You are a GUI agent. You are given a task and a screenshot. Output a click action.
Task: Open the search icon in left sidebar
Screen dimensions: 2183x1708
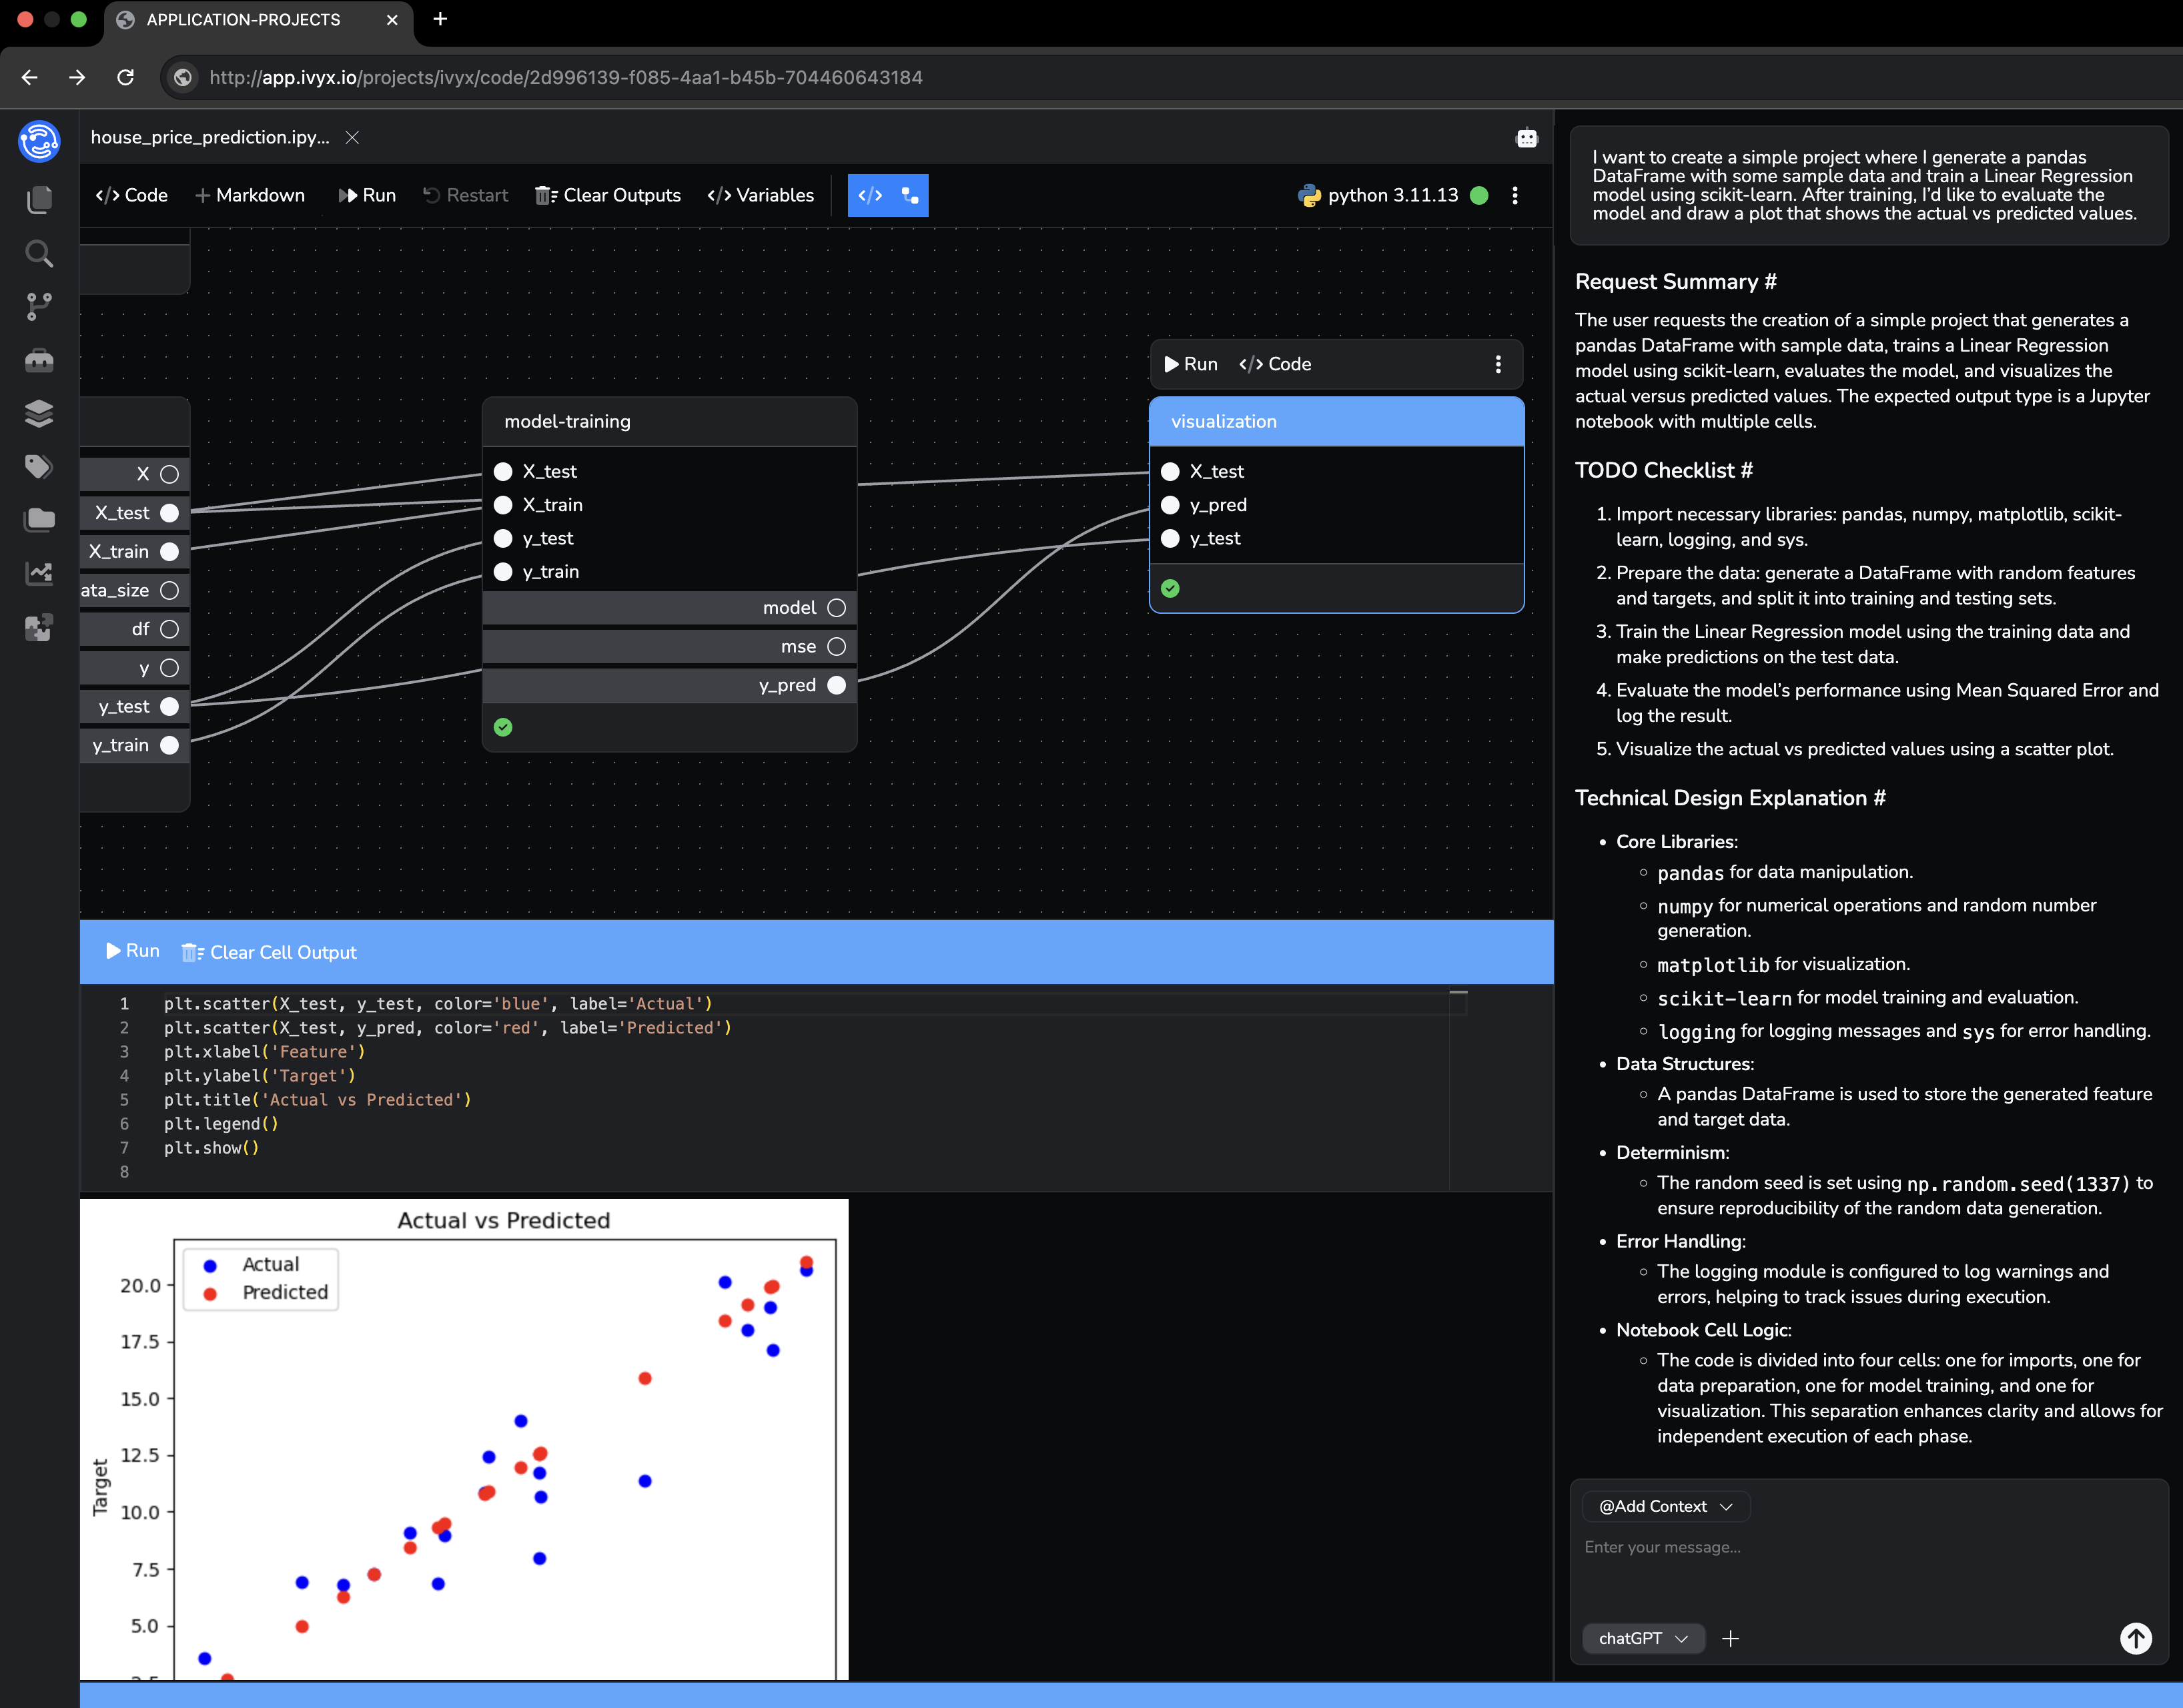(39, 254)
